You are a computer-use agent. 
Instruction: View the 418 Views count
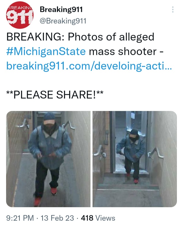pos(98,218)
